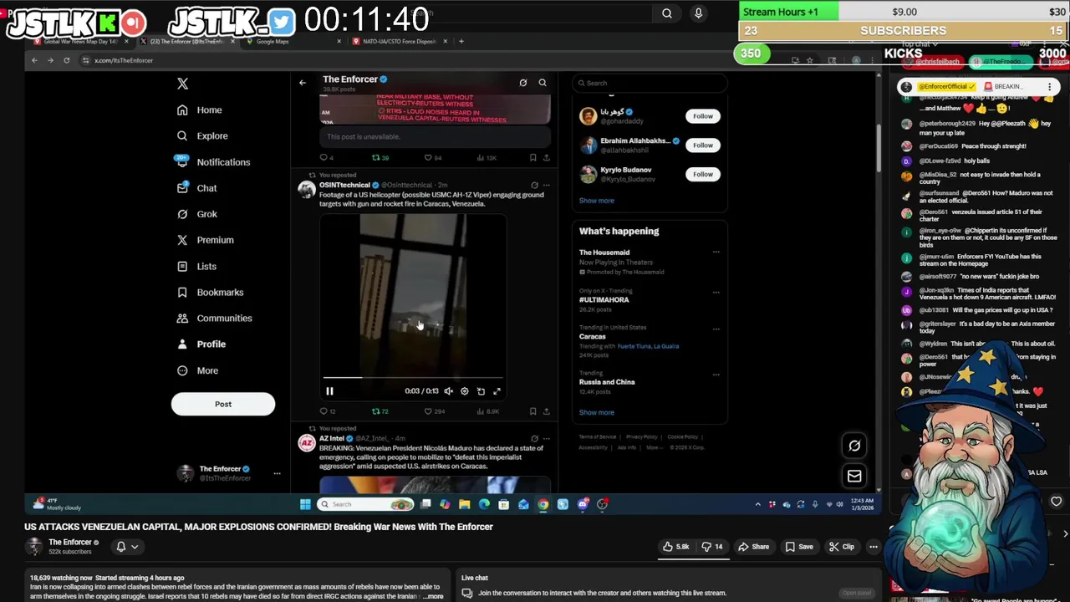Viewport: 1070px width, 602px height.
Task: Toggle picture-in-picture on the video
Action: pos(481,391)
